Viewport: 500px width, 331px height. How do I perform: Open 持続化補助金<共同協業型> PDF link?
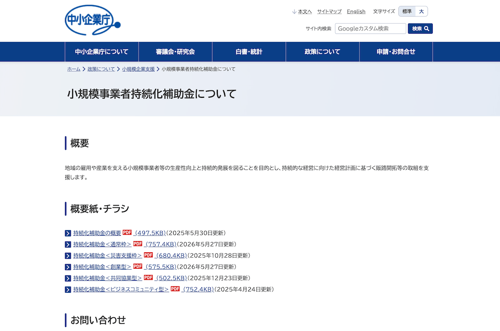107,278
